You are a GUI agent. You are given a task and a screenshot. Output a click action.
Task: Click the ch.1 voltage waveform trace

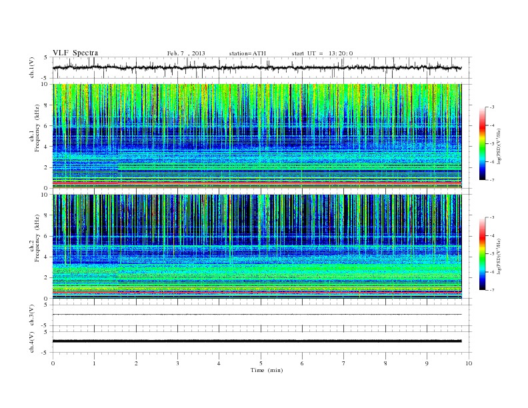coord(257,67)
